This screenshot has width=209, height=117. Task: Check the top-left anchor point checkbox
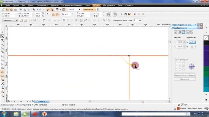[x=176, y=63]
